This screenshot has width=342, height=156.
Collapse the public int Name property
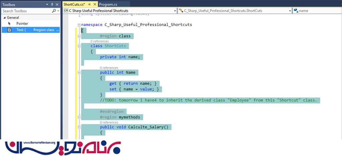tap(79, 72)
